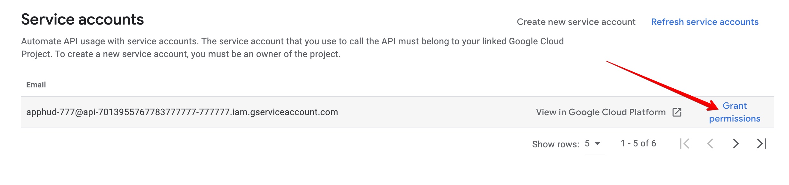Jump to the last page of results
This screenshot has height=185, width=789.
[x=762, y=144]
